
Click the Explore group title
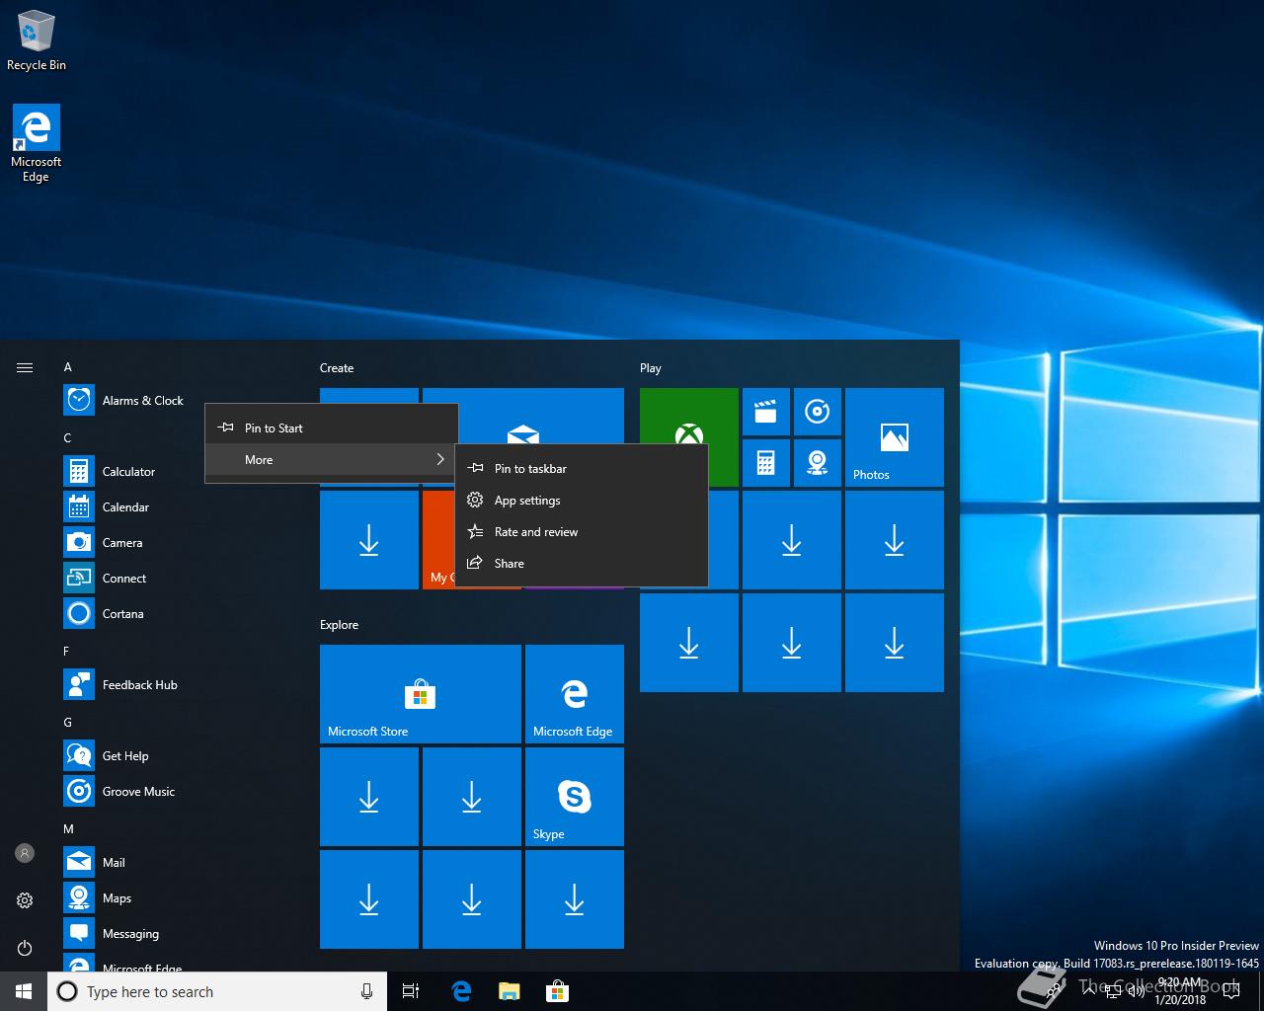click(340, 624)
